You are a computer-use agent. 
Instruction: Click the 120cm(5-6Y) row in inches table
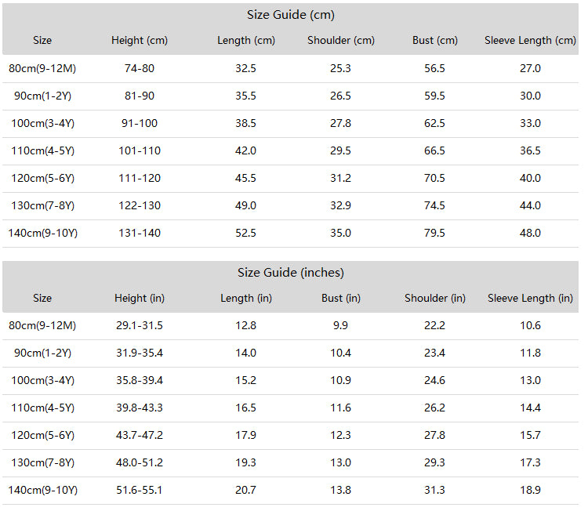pos(290,436)
